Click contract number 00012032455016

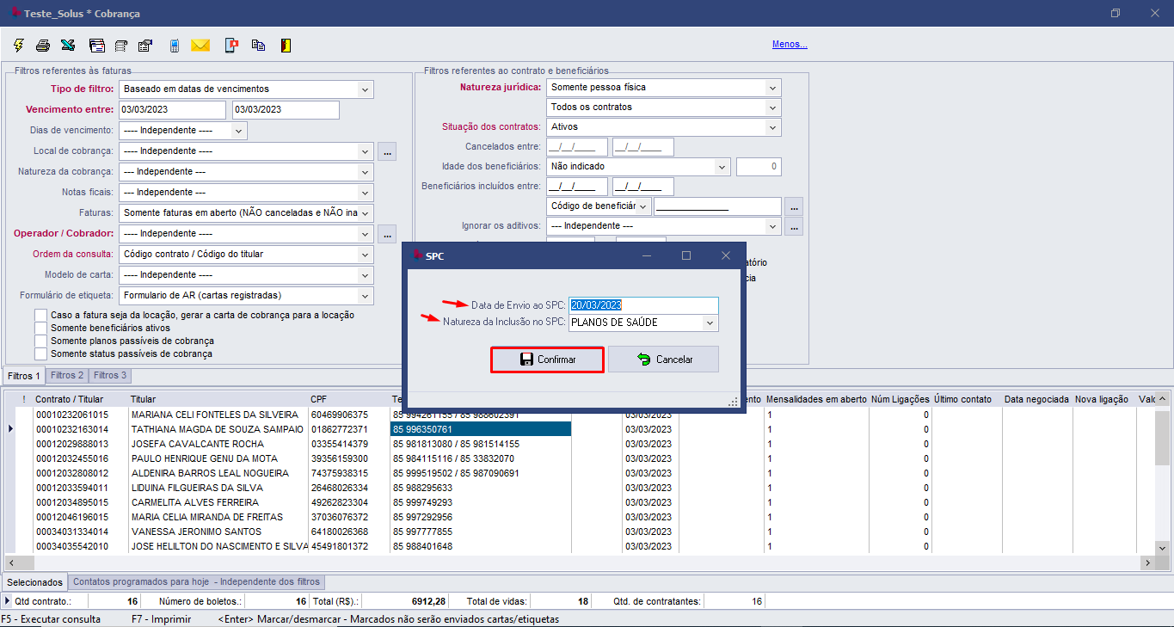click(x=72, y=458)
